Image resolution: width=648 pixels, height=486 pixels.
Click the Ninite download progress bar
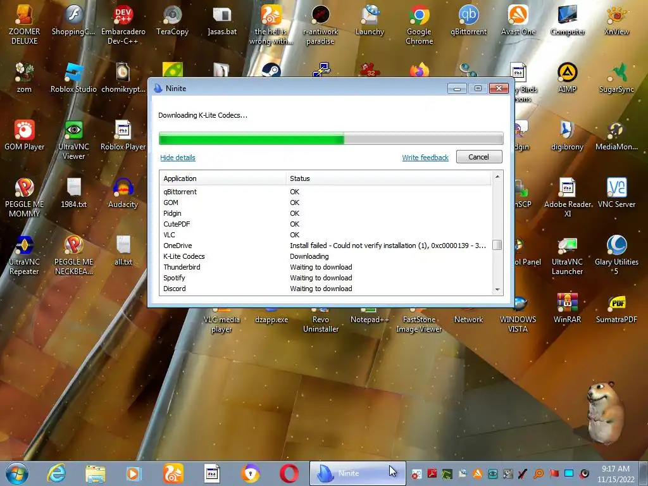(331, 139)
